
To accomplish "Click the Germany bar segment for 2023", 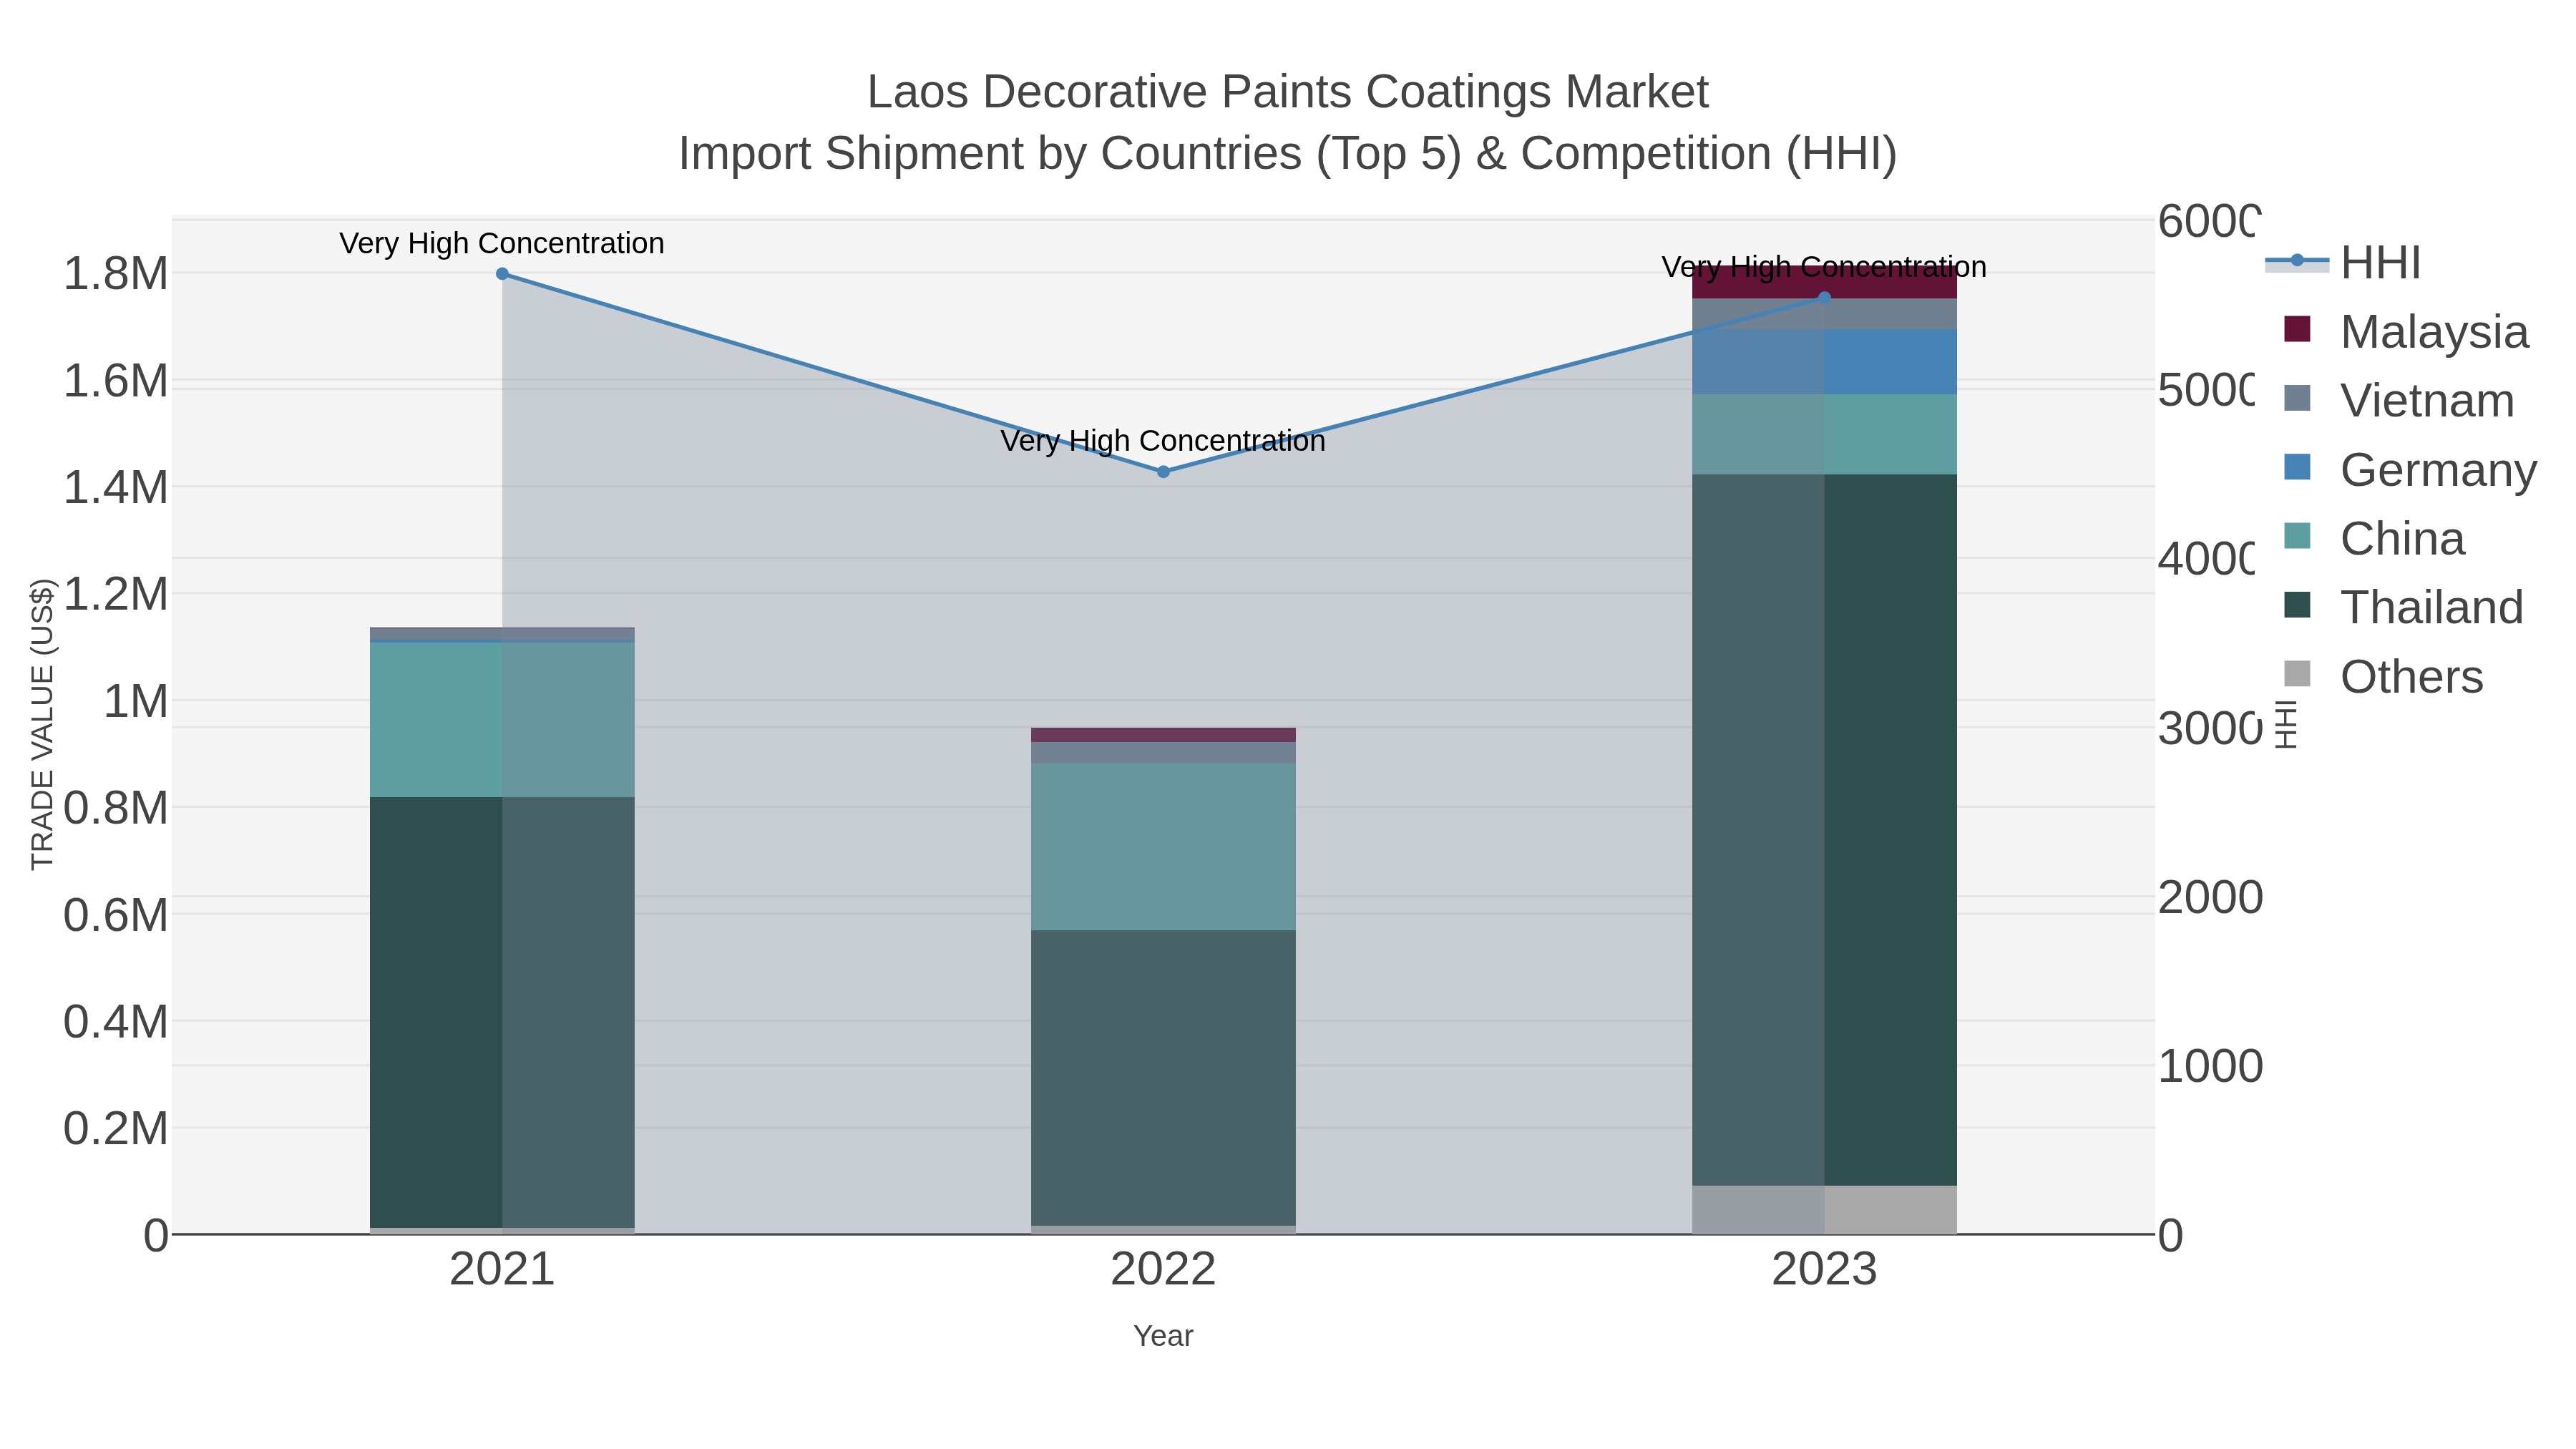I will point(1824,362).
